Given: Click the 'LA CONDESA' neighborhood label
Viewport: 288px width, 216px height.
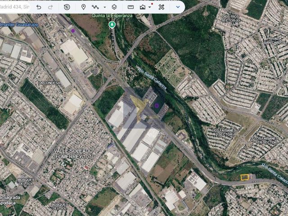Looking at the screenshot, I should (49, 83).
